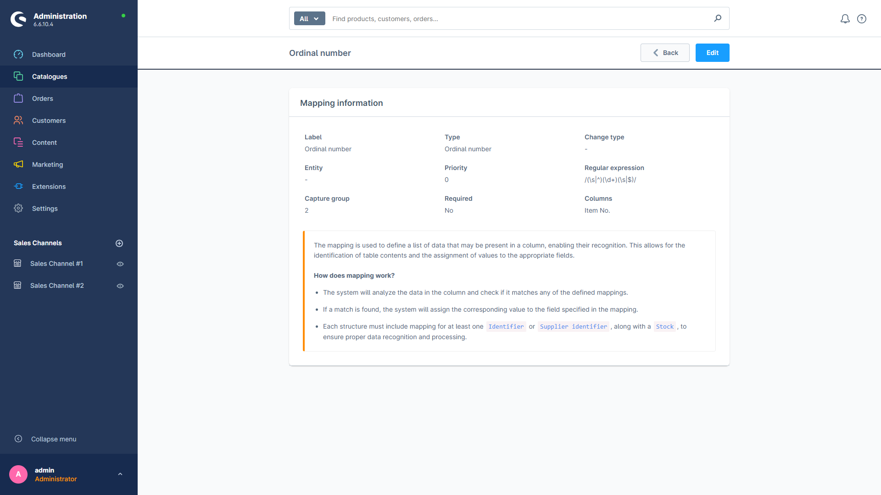Open notifications bell icon
This screenshot has height=495, width=881.
(845, 19)
